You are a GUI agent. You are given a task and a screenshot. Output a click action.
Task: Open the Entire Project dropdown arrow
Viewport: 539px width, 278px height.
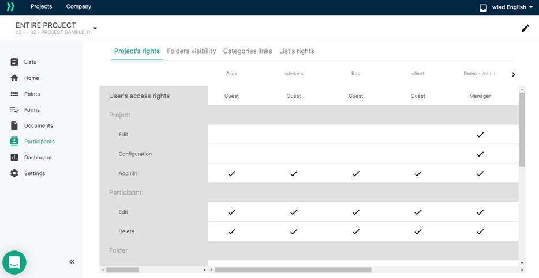95,28
